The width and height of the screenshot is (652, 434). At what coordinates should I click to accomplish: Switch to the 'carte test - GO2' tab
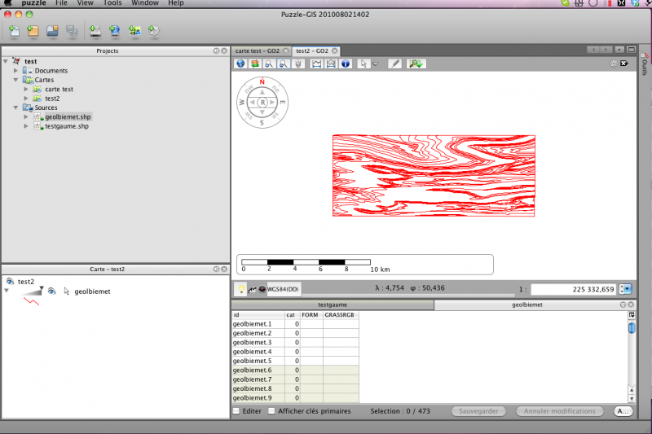point(258,50)
